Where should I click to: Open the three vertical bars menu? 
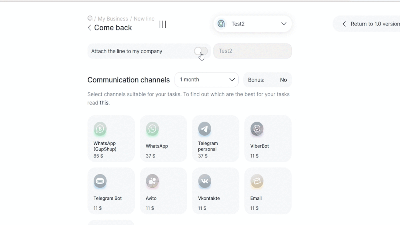[163, 24]
